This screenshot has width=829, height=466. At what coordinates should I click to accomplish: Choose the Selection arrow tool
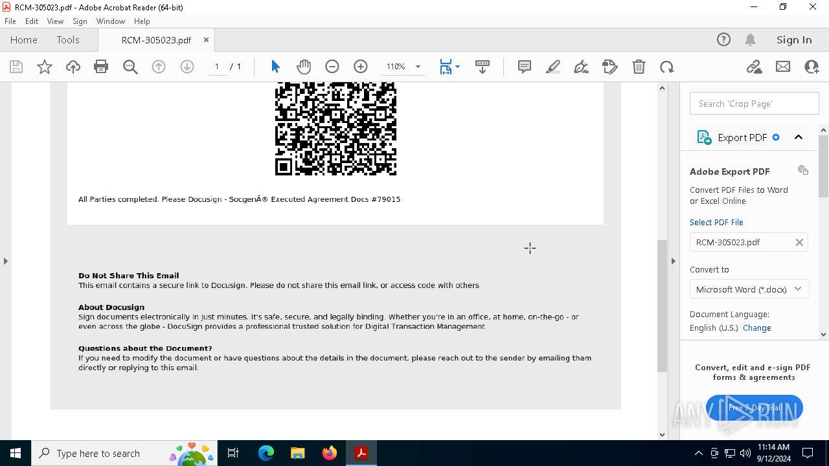click(x=275, y=67)
